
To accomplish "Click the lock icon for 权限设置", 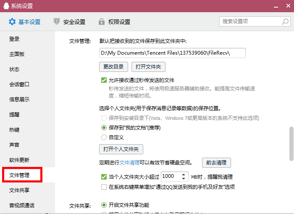I will click(x=102, y=21).
